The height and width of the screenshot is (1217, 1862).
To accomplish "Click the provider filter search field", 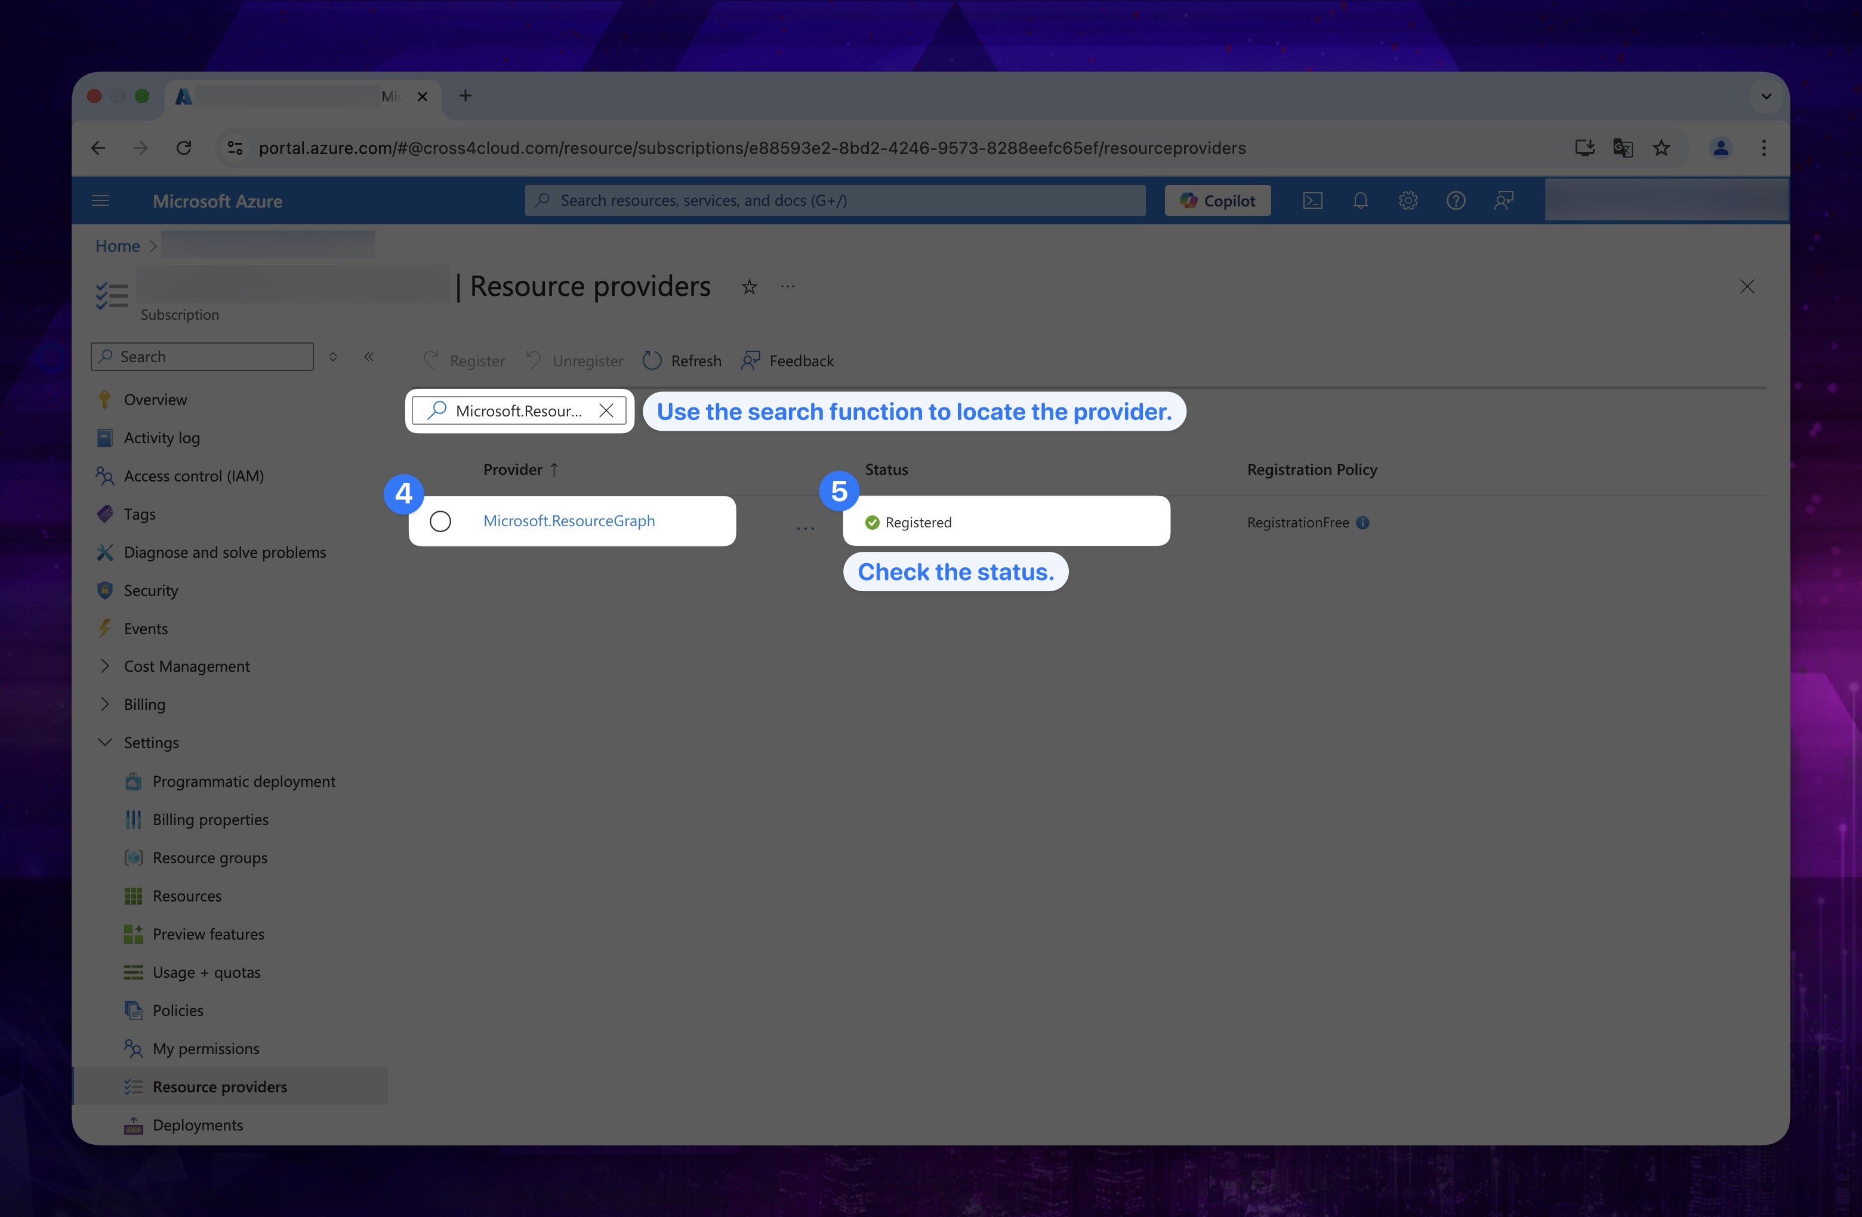I will coord(519,410).
